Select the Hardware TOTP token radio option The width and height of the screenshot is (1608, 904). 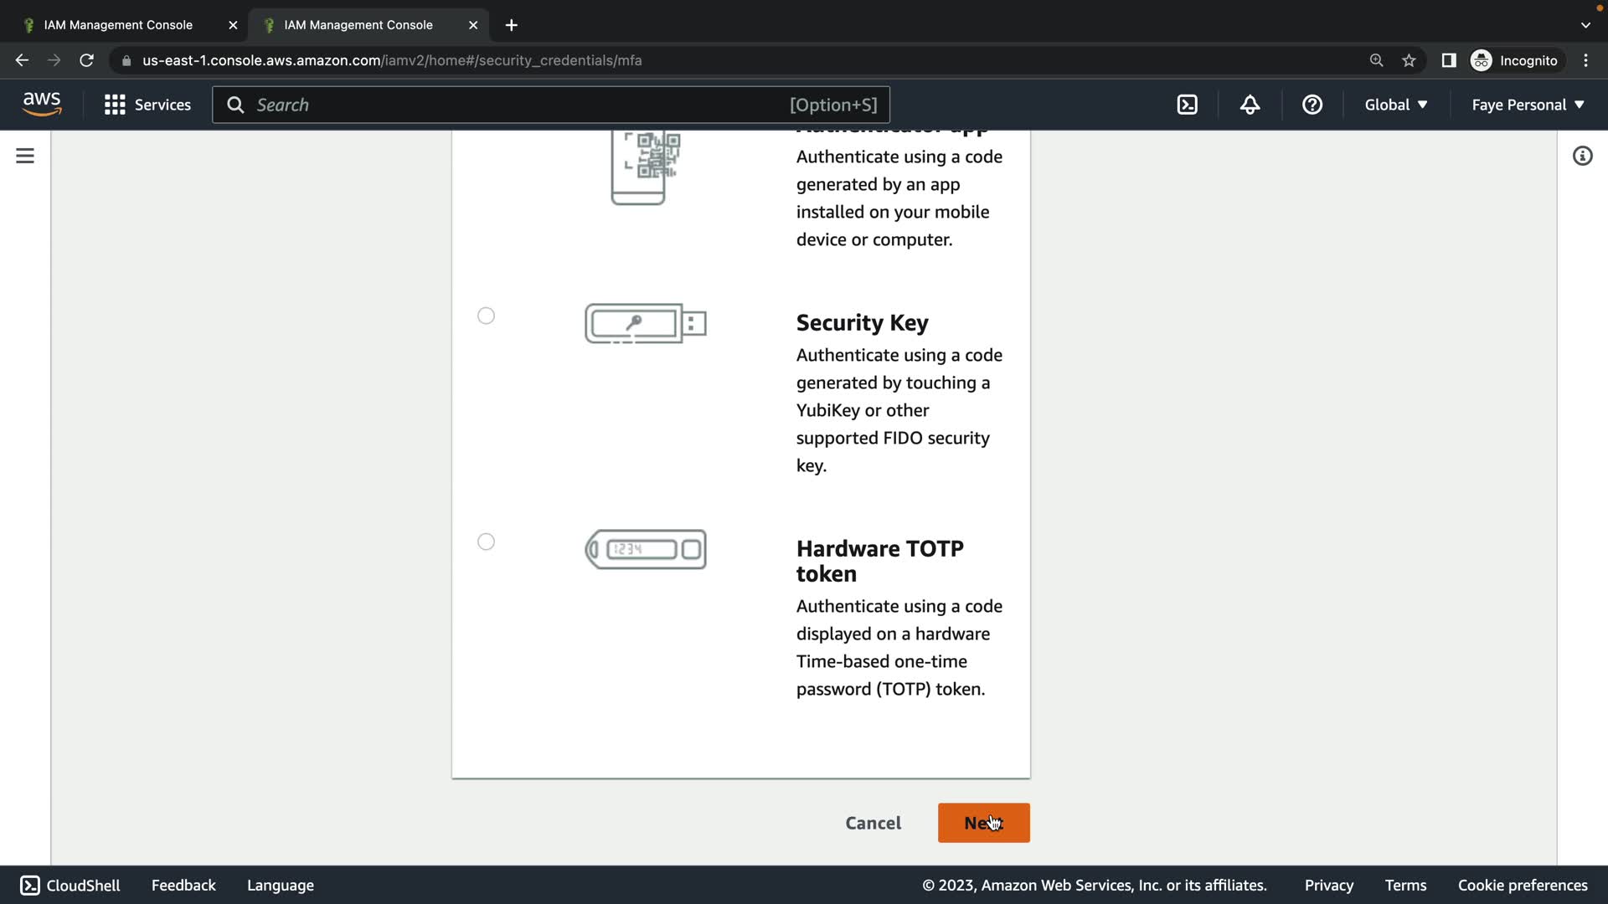pos(486,542)
